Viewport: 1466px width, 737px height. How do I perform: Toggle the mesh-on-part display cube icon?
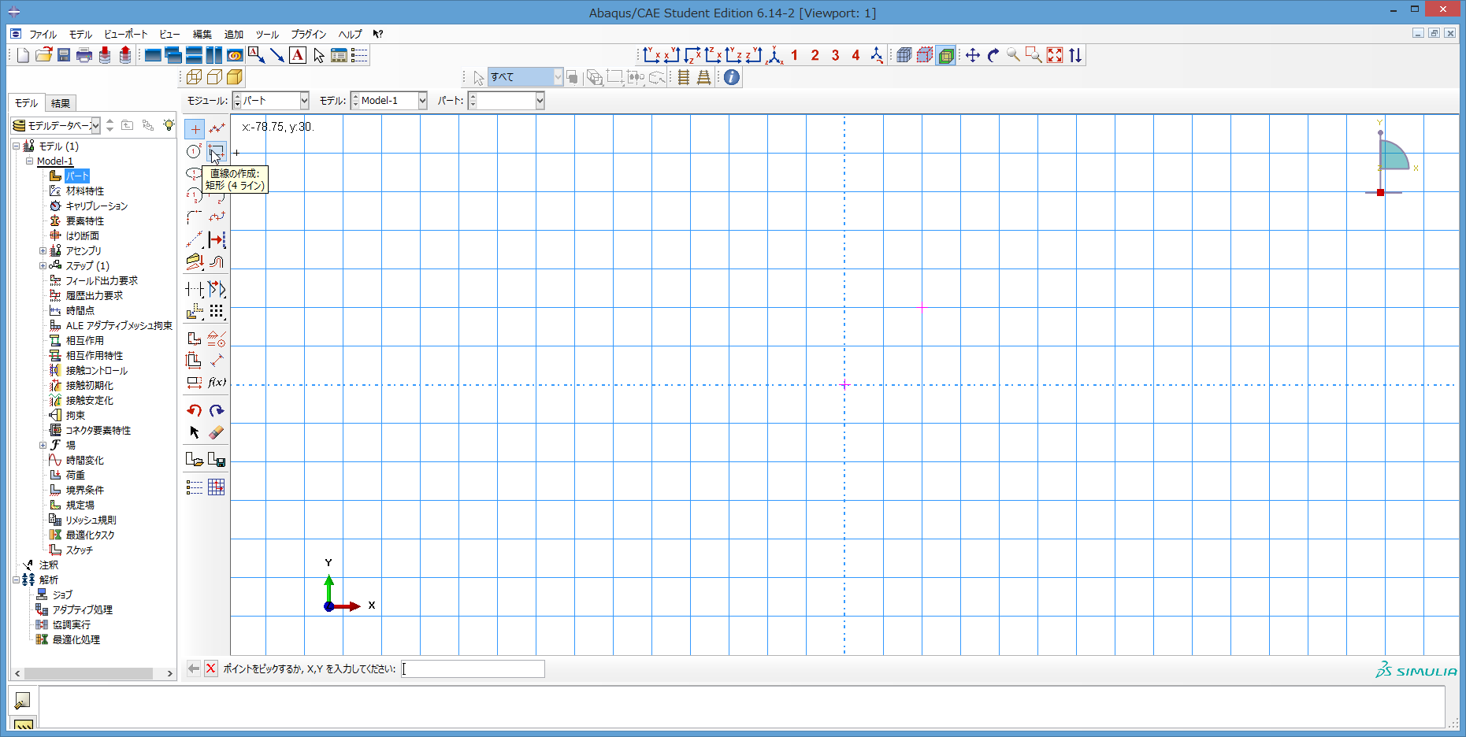(x=904, y=55)
